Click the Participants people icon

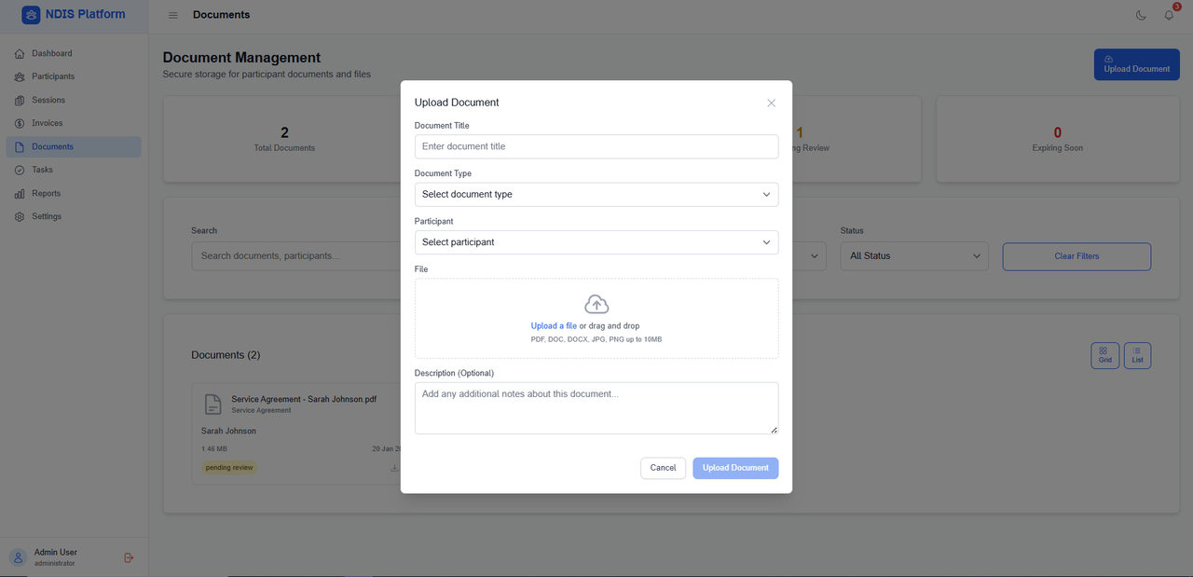click(x=20, y=76)
